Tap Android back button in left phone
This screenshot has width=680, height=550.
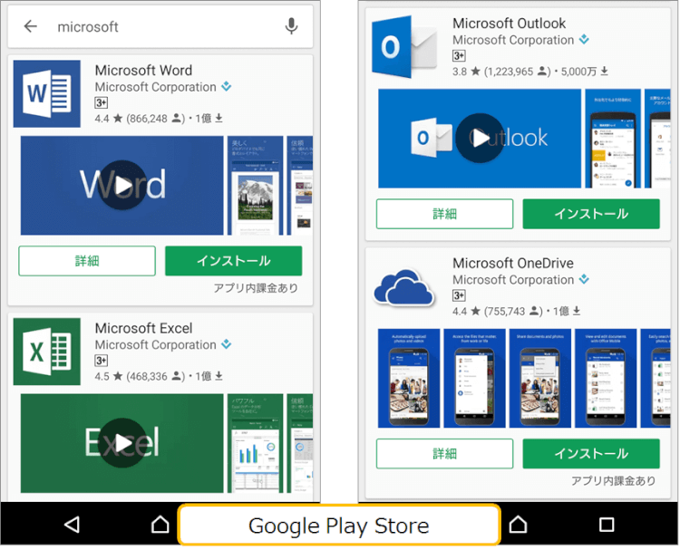click(72, 525)
